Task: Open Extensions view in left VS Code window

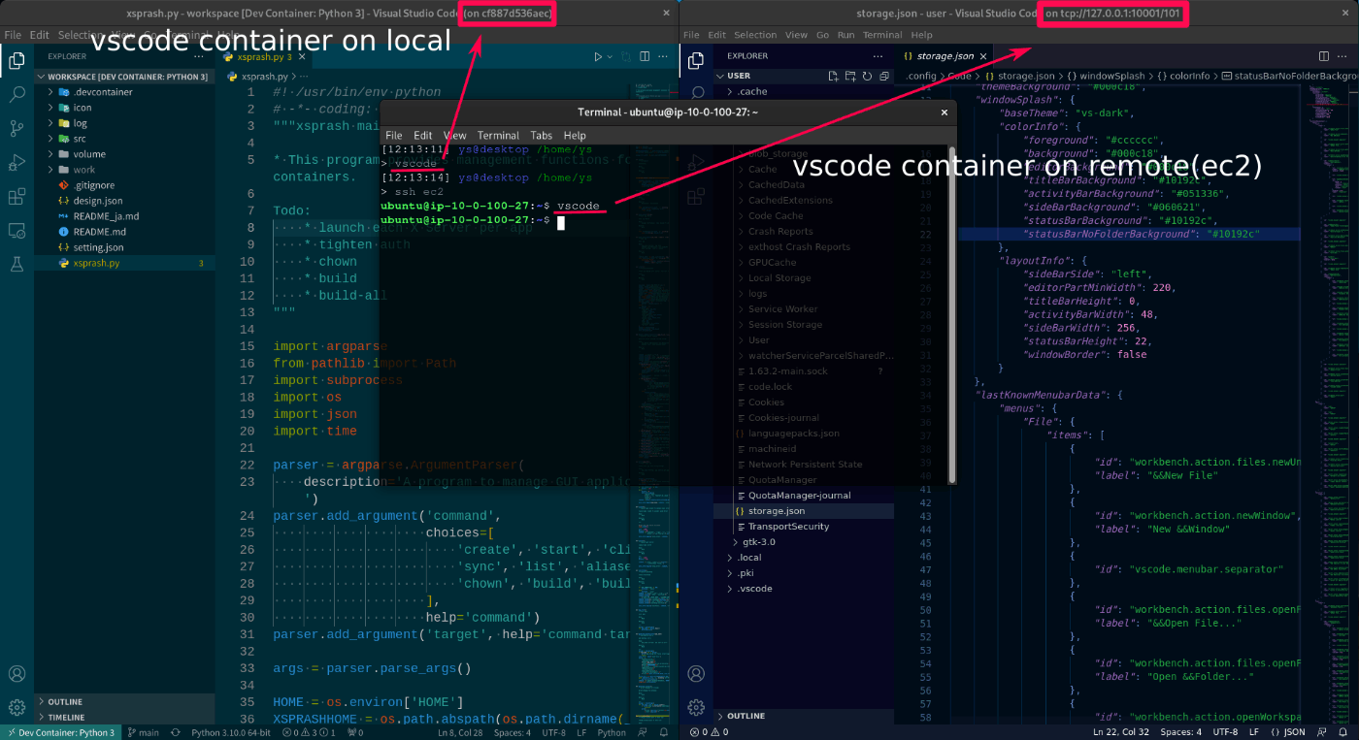Action: 17,197
